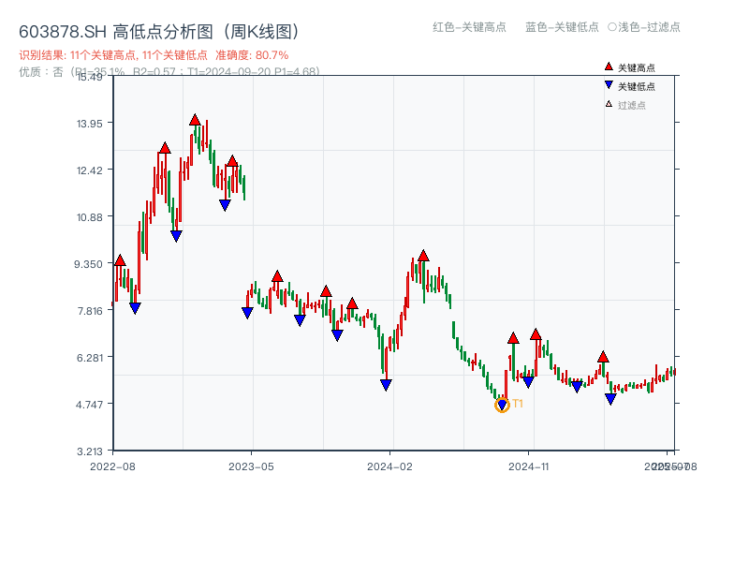Click the leftmost red high-point triangle near 9.35
This screenshot has width=749, height=562.
[120, 260]
